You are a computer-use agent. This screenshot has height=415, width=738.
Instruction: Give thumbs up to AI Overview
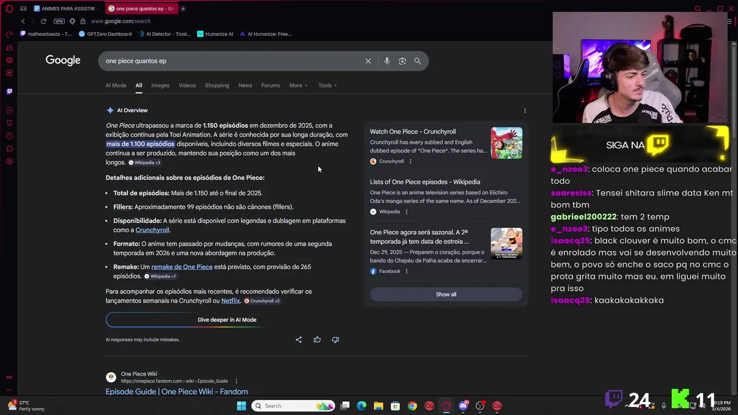coord(317,339)
